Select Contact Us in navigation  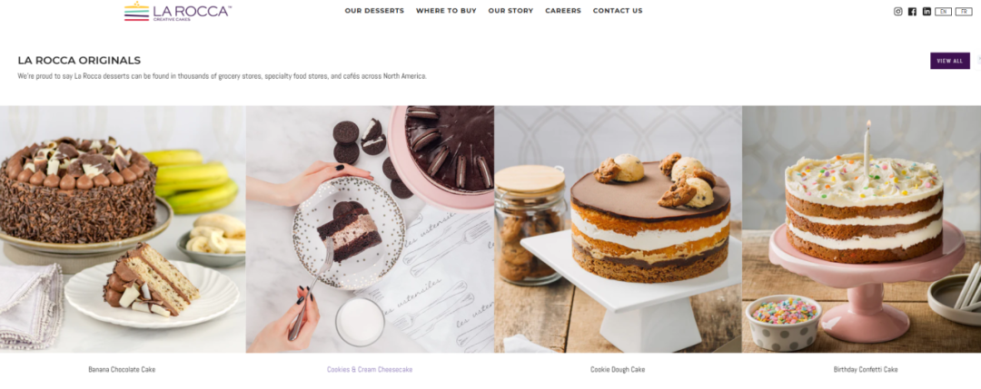pos(618,11)
